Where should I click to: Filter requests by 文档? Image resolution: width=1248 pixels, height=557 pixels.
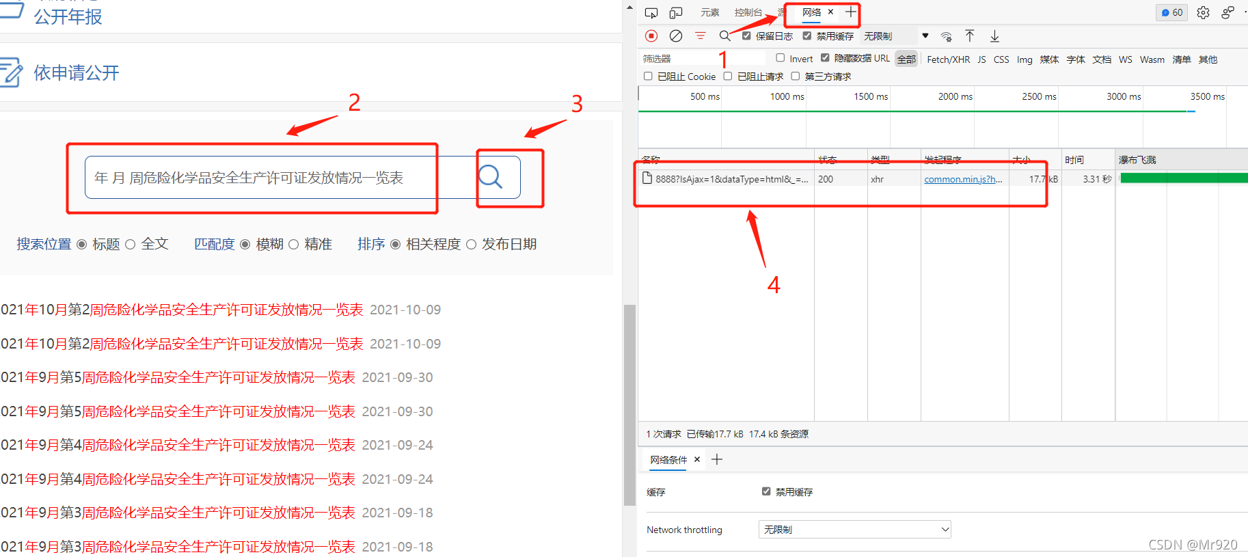(x=1102, y=59)
